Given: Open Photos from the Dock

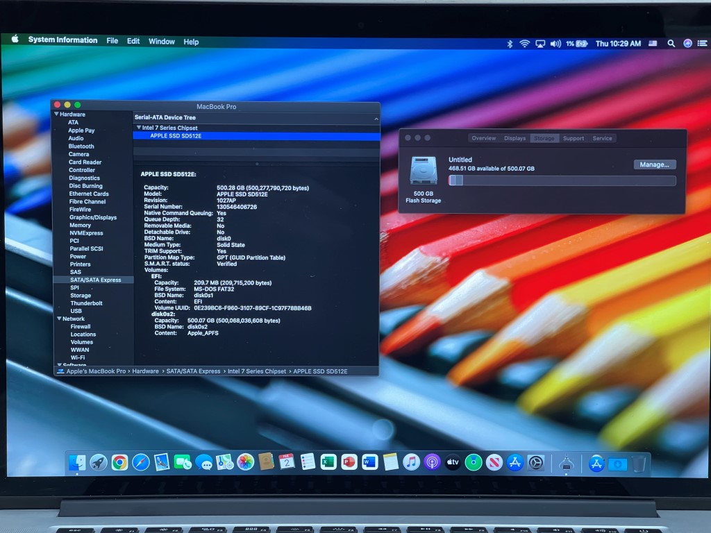Looking at the screenshot, I should [245, 462].
